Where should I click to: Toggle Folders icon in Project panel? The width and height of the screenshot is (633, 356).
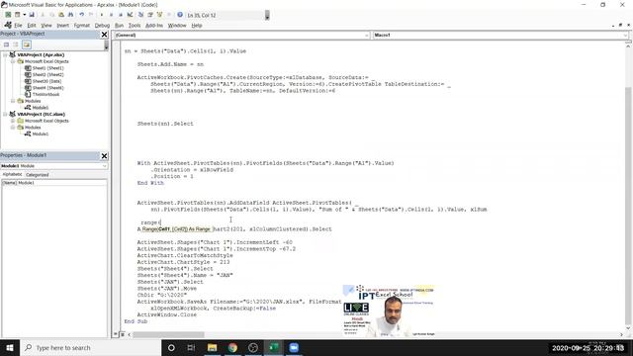[x=27, y=44]
